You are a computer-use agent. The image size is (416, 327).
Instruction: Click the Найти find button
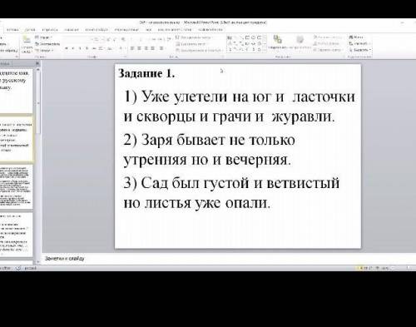click(x=356, y=37)
